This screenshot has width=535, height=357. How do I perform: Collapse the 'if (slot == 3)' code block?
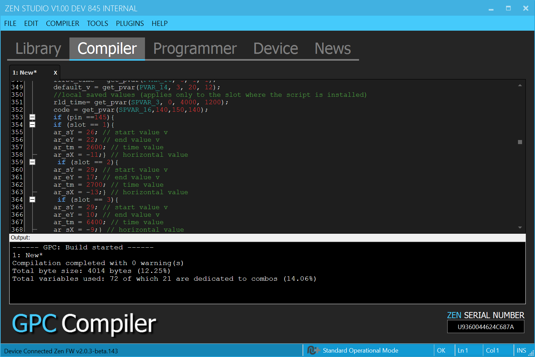pyautogui.click(x=32, y=200)
